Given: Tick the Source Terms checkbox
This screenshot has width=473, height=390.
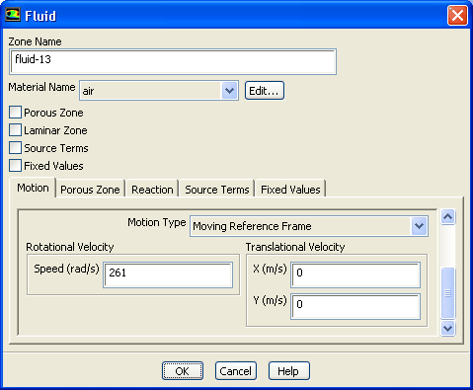Looking at the screenshot, I should tap(15, 148).
